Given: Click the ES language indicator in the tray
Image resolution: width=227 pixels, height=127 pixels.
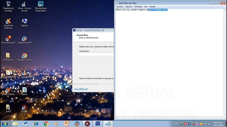Looking at the screenshot, I should (x=176, y=123).
